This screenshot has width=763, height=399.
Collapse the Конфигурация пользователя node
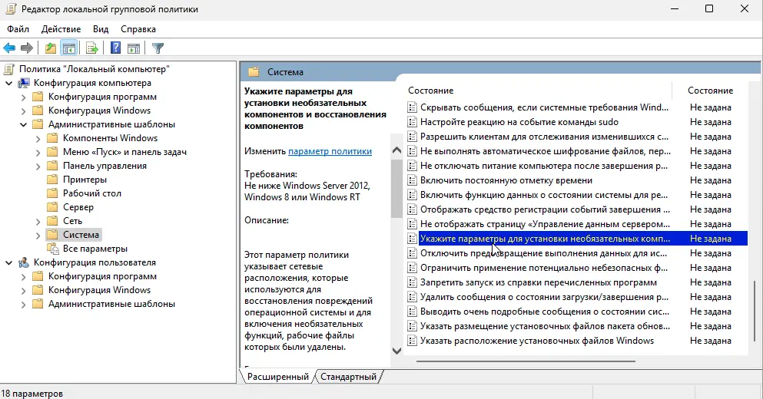(x=8, y=262)
